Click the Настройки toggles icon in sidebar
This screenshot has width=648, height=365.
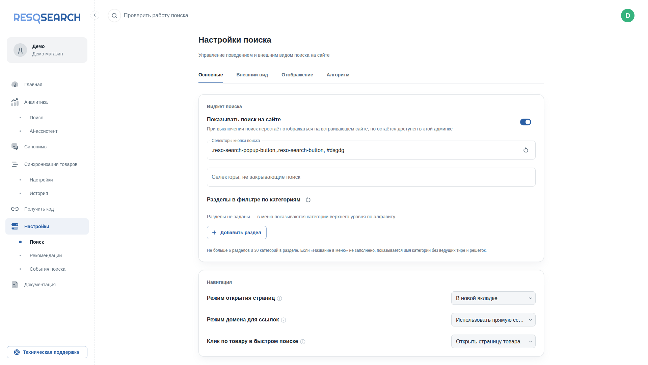[15, 226]
